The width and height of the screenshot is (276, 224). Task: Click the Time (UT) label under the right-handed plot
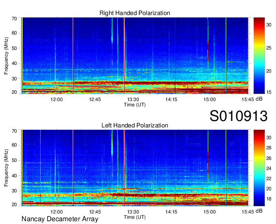point(135,105)
